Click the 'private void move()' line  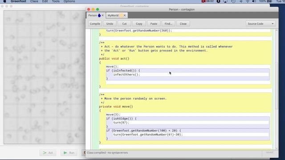116,107
